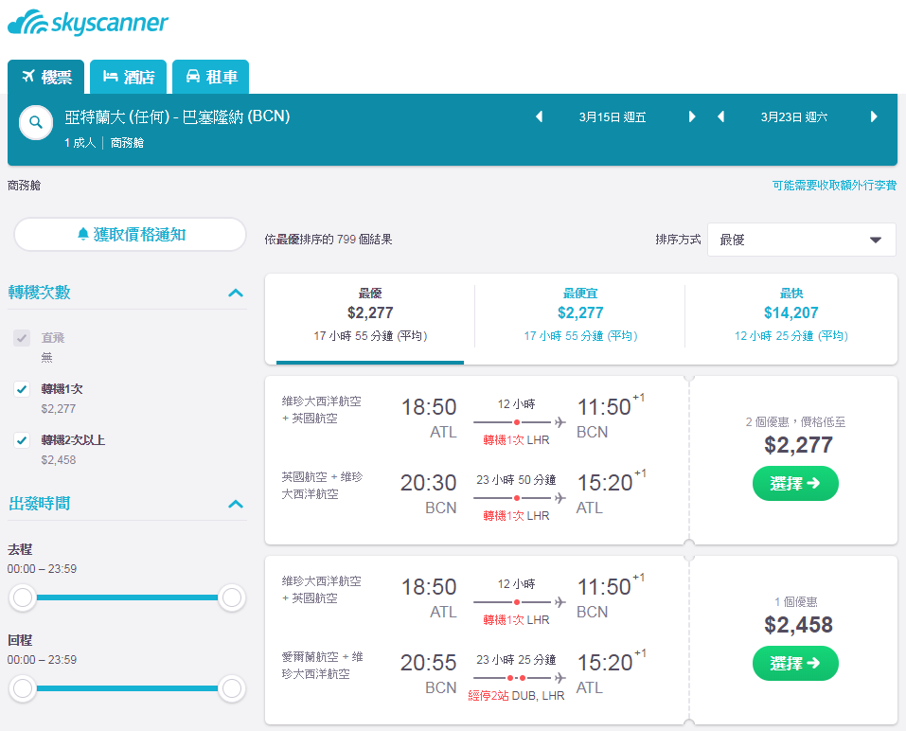Click the 亞特蘭大 - 巴塞隆納 route text
This screenshot has width=906, height=731.
[177, 116]
